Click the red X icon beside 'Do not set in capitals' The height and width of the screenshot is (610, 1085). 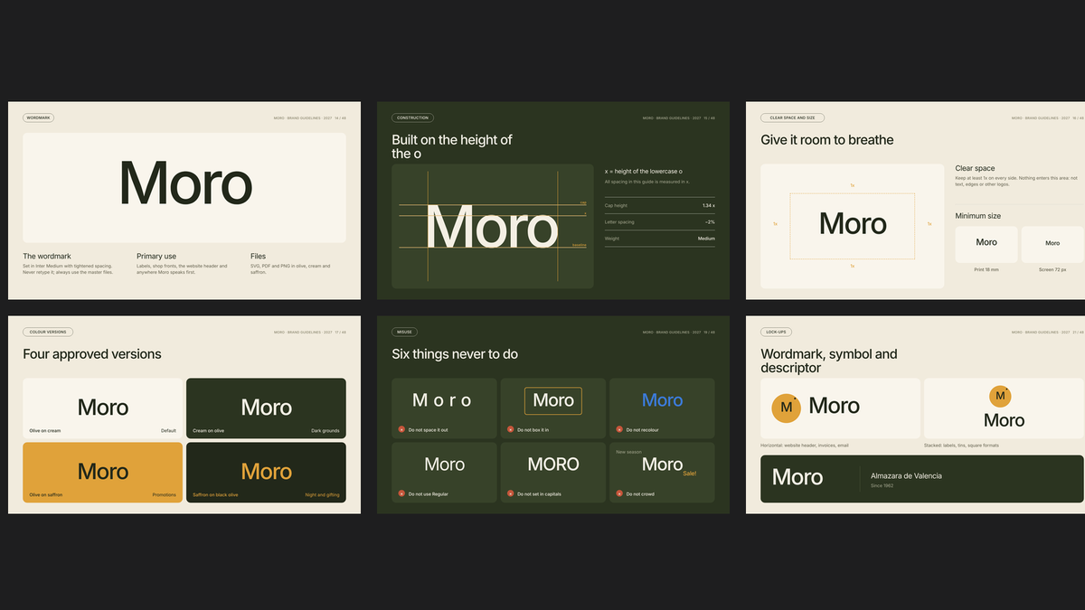pyautogui.click(x=510, y=494)
